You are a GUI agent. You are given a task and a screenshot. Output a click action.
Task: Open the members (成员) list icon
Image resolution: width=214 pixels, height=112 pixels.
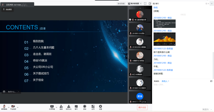tap(69, 107)
